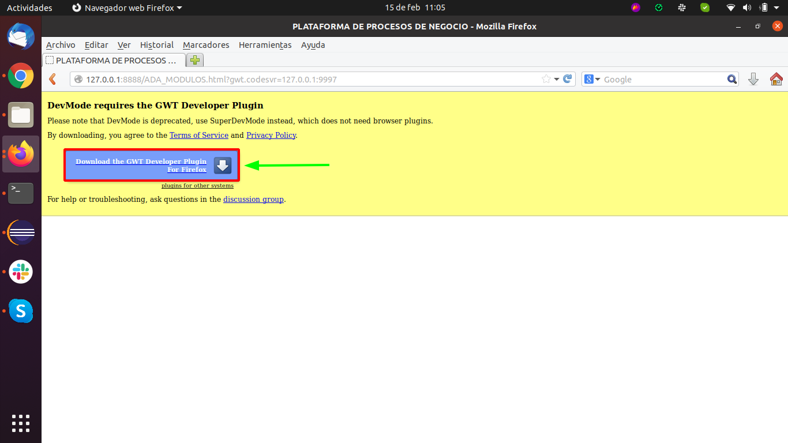The image size is (788, 443).
Task: Click Download the GWT Developer Plugin link
Action: pos(141,166)
